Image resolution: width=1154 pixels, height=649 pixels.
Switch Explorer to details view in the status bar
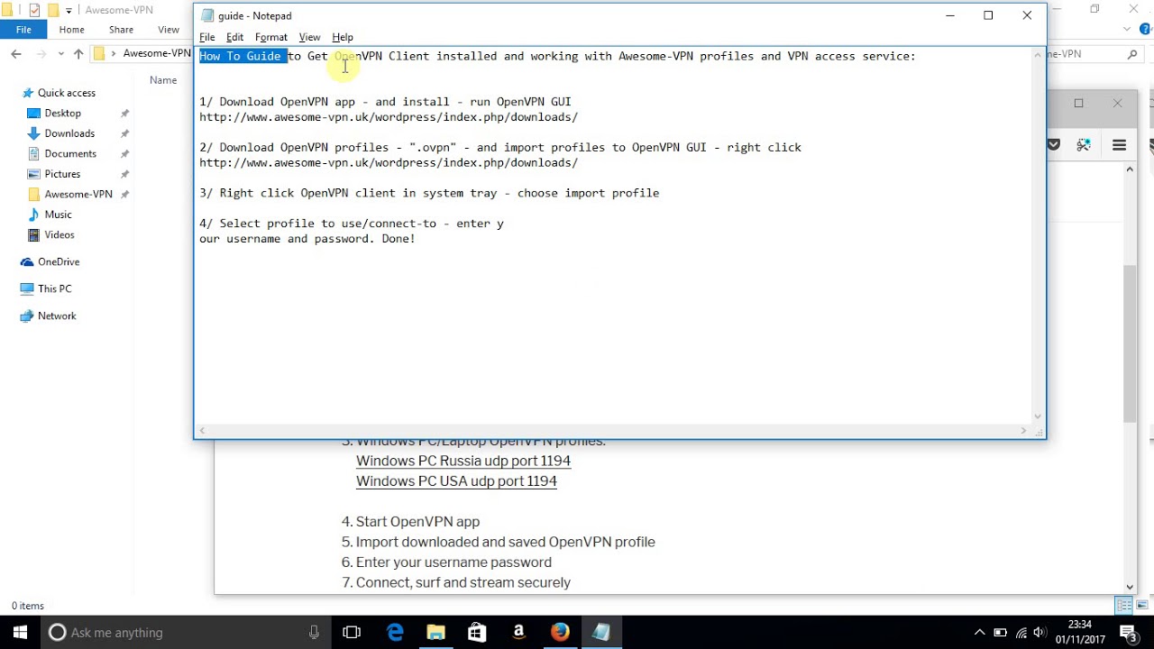[1123, 606]
